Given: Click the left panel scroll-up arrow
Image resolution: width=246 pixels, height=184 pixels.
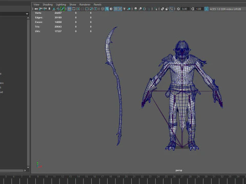Looking at the screenshot, I should [x=28, y=18].
